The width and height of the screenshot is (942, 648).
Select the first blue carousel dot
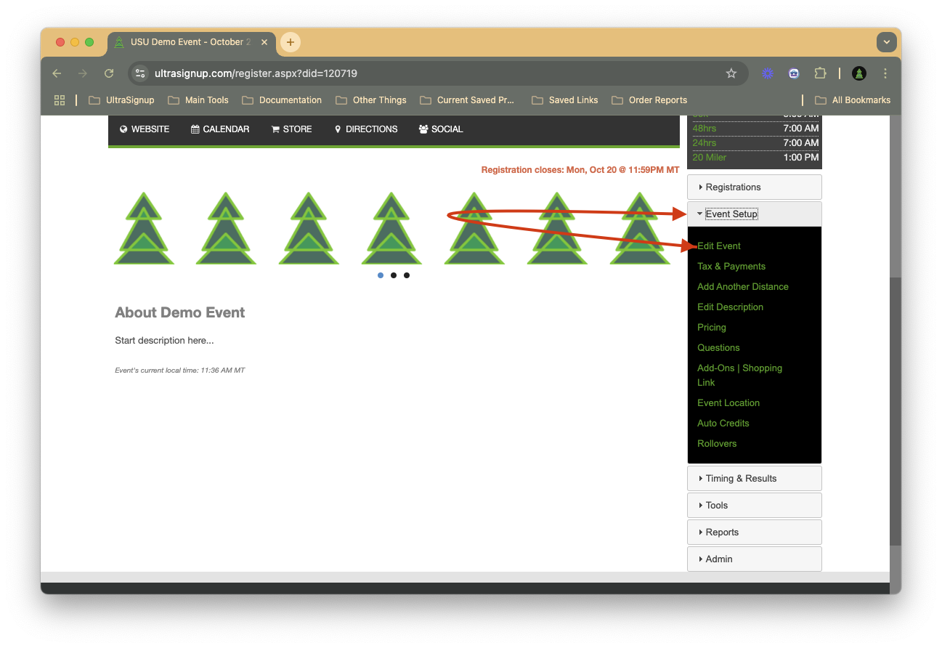[381, 275]
